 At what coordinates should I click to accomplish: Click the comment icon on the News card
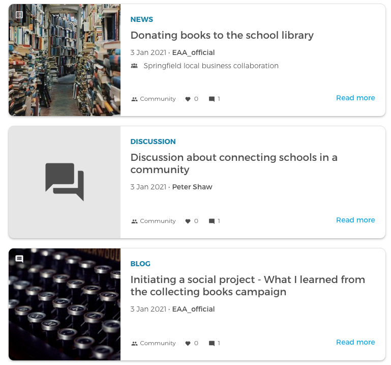212,99
